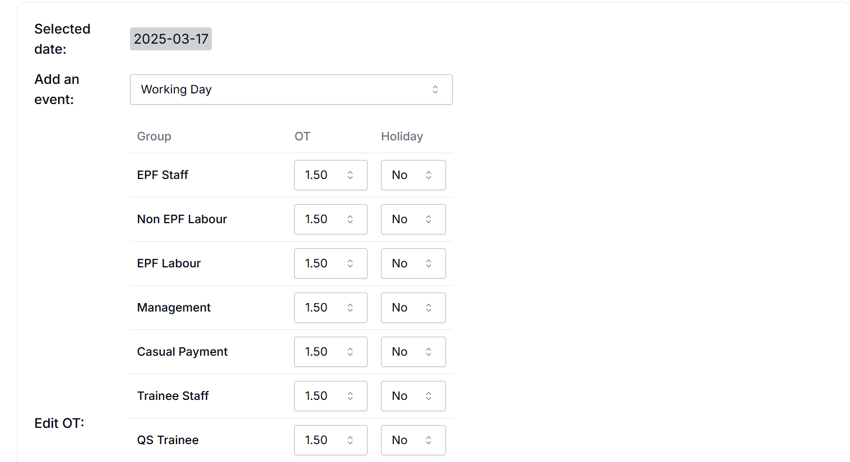Click the OT column header
This screenshot has height=462, width=850.
[303, 136]
